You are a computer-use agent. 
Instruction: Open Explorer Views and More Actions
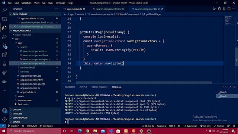point(57,9)
